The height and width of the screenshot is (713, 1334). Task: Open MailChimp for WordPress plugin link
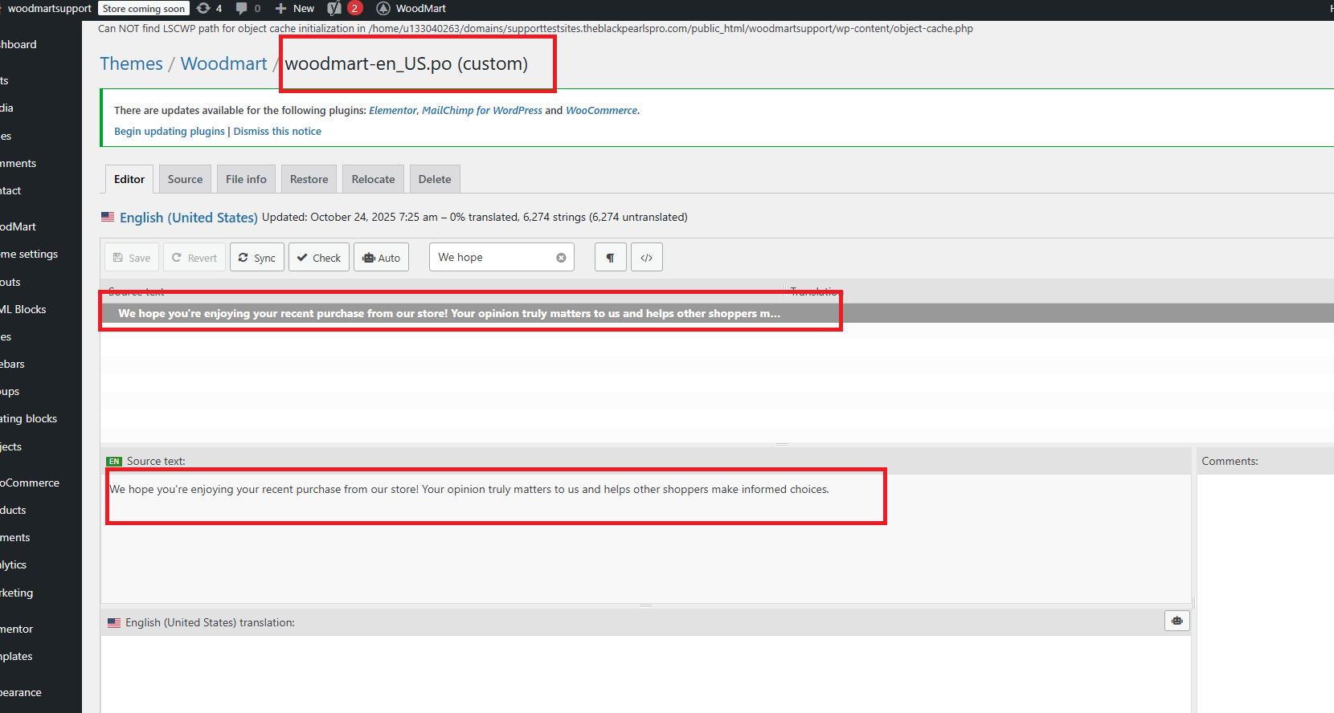(482, 111)
